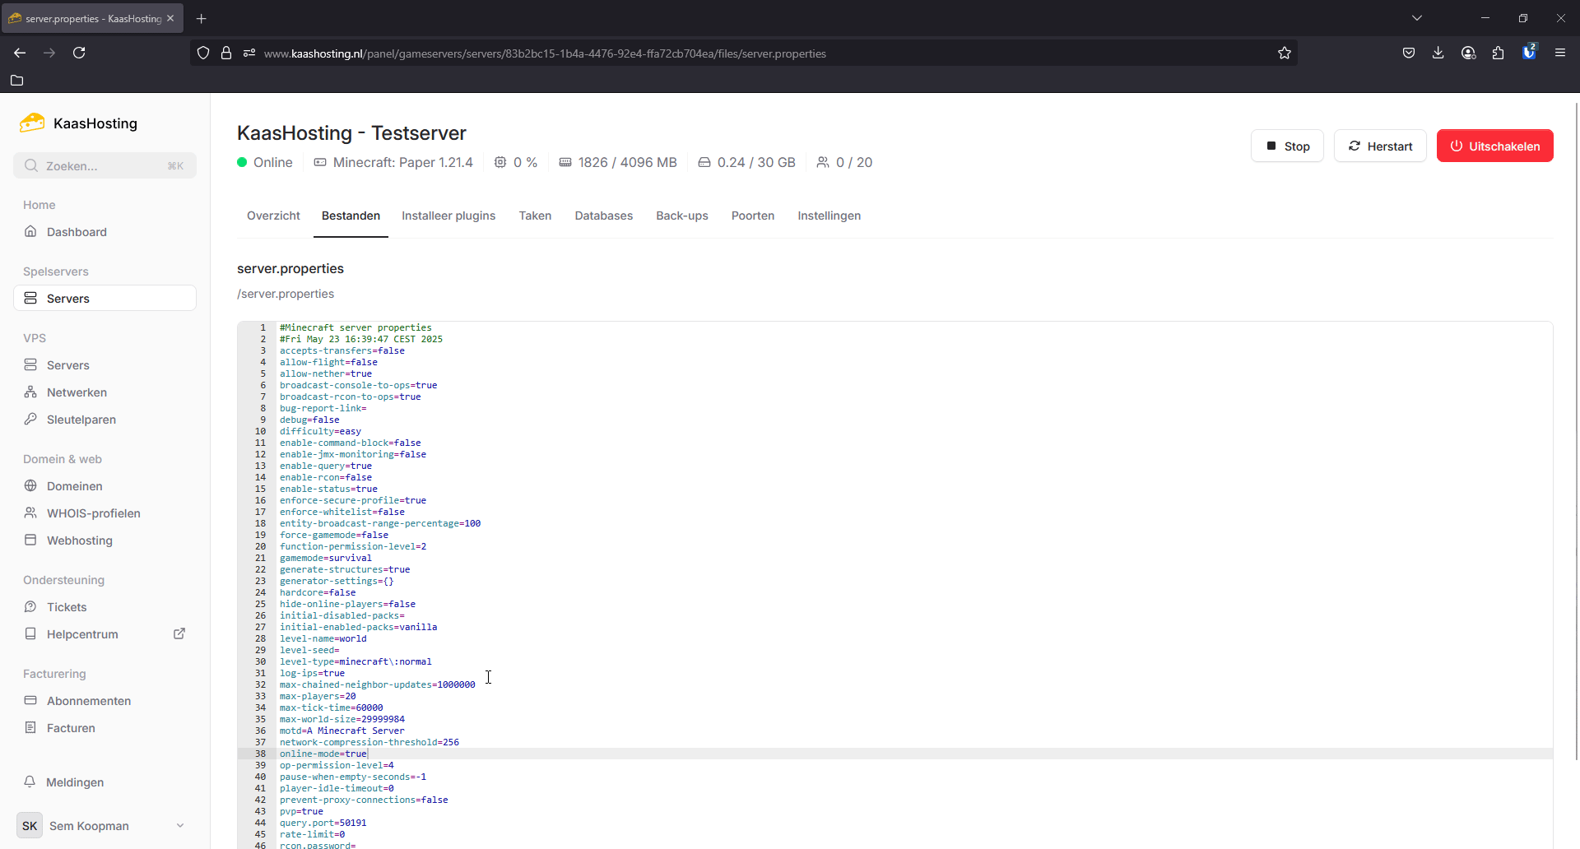The height and width of the screenshot is (849, 1580).
Task: Open the Dashboard from the sidebar
Action: [77, 232]
